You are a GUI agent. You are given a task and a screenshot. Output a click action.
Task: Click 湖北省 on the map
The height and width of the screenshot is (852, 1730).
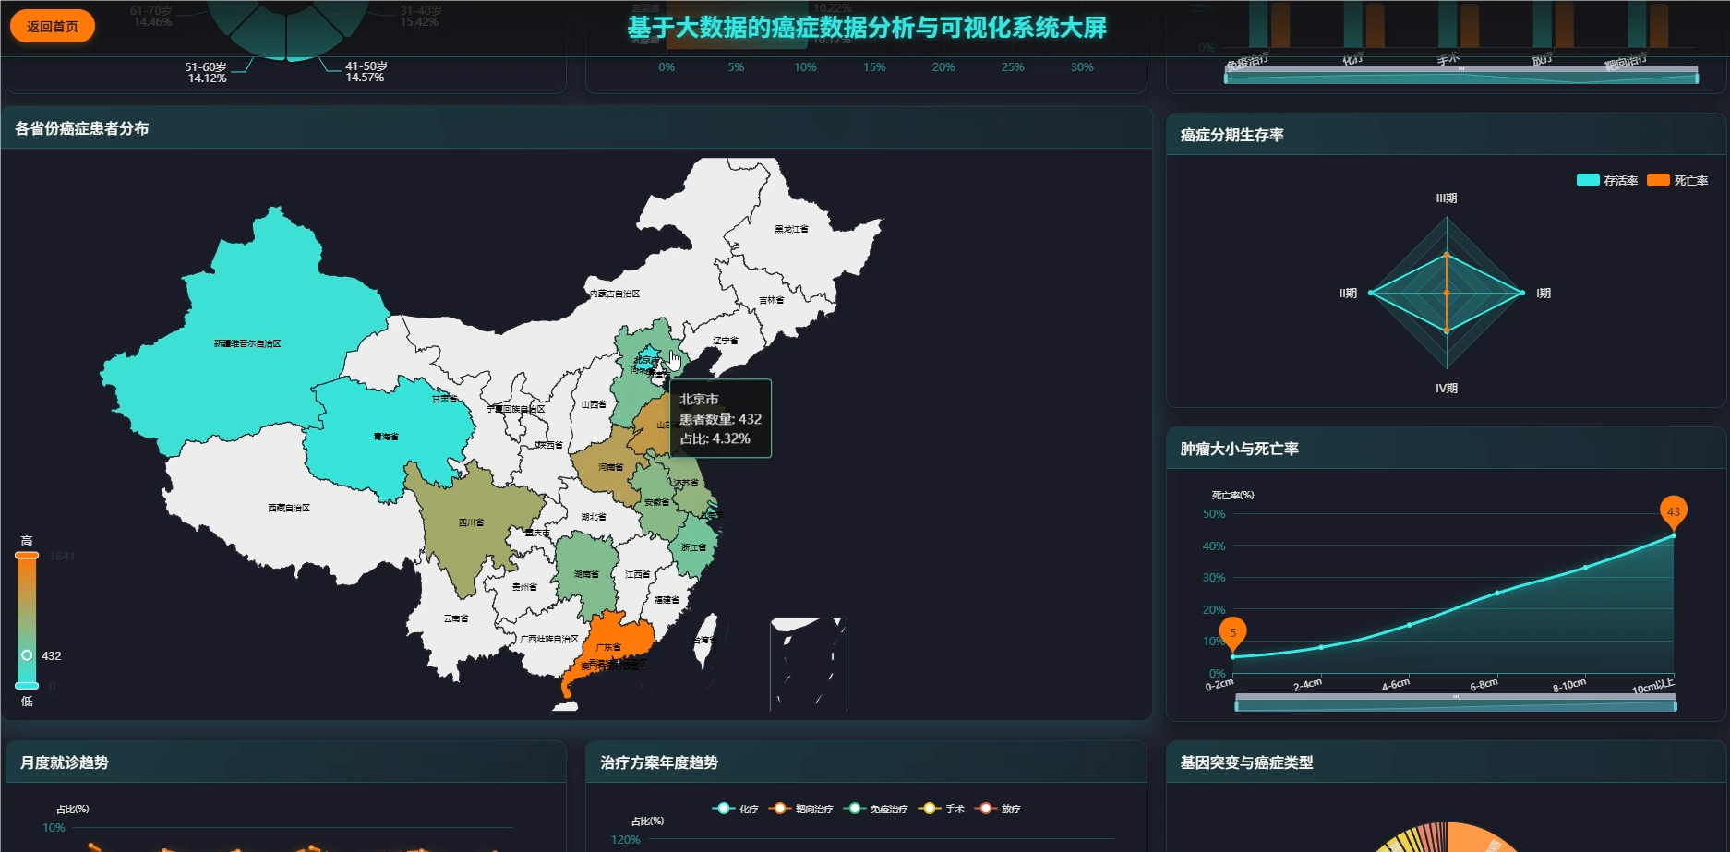point(594,517)
